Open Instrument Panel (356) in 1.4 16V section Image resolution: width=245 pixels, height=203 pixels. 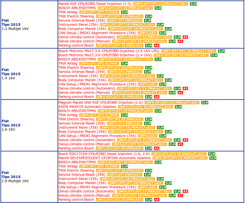click(78, 76)
